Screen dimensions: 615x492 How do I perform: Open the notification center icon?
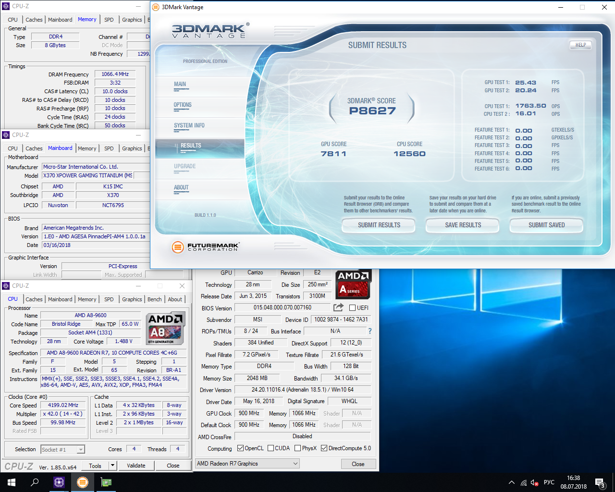600,482
